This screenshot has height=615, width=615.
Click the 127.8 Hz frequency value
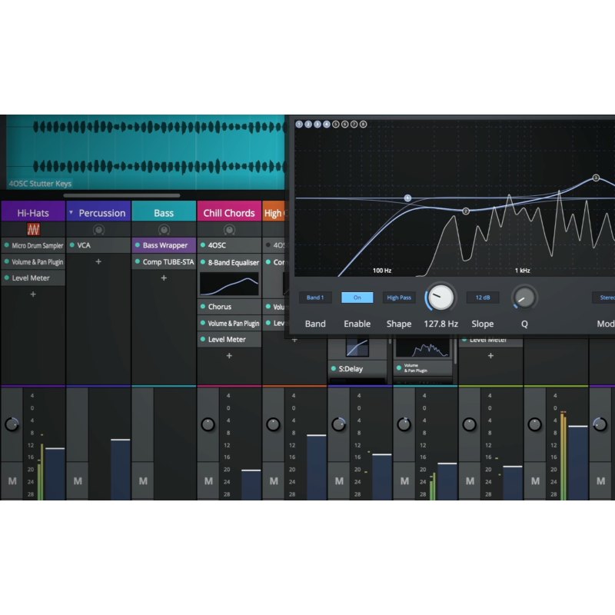point(440,324)
